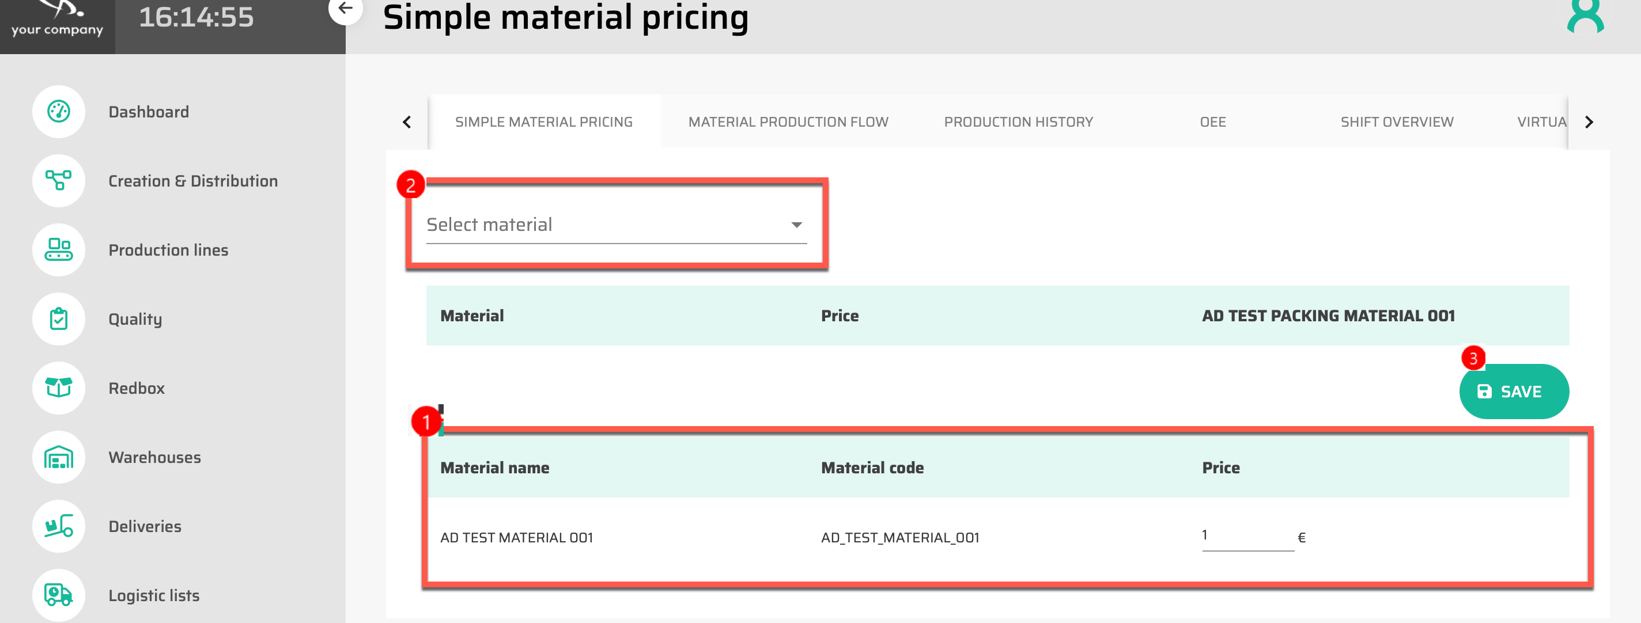
Task: Open the Quality clipboard icon
Action: [x=59, y=319]
